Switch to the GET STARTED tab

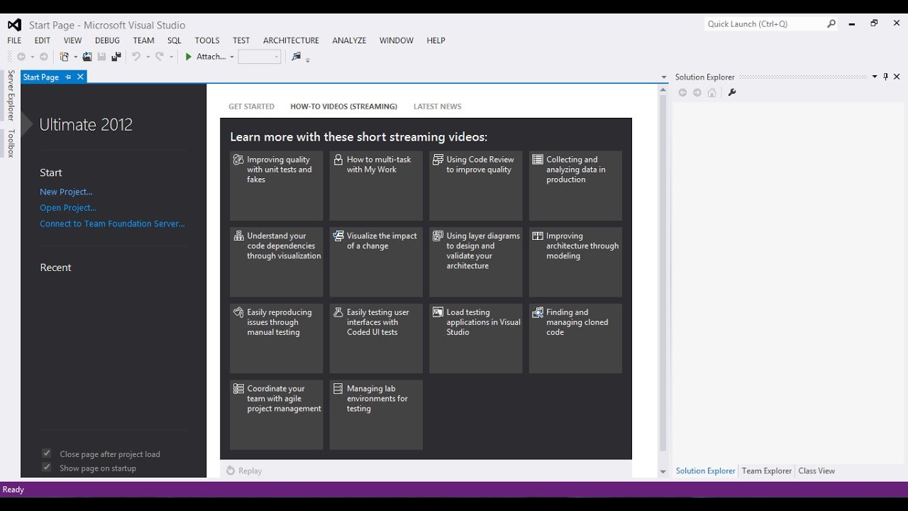[251, 106]
